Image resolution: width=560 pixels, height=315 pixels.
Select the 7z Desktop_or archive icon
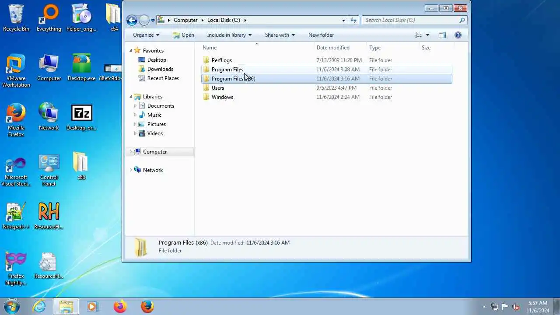tap(81, 117)
